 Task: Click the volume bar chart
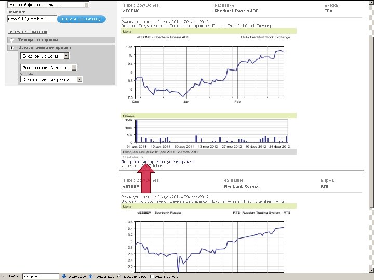211,131
